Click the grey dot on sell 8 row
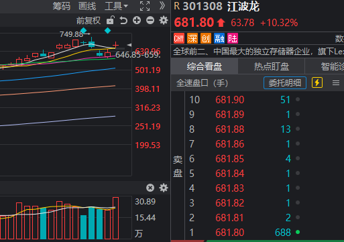This screenshot has height=242, width=344. pyautogui.click(x=298, y=129)
